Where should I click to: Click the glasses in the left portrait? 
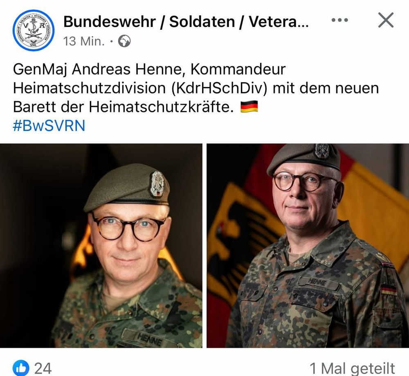[128, 228]
